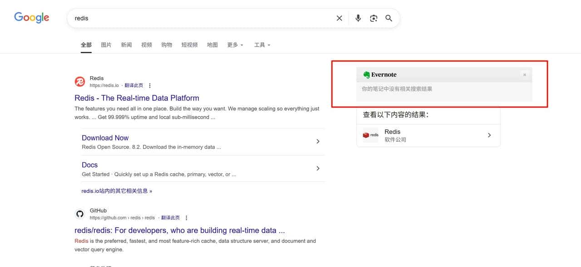This screenshot has width=581, height=267.
Task: Expand the Download Now result via its chevron
Action: [x=318, y=141]
